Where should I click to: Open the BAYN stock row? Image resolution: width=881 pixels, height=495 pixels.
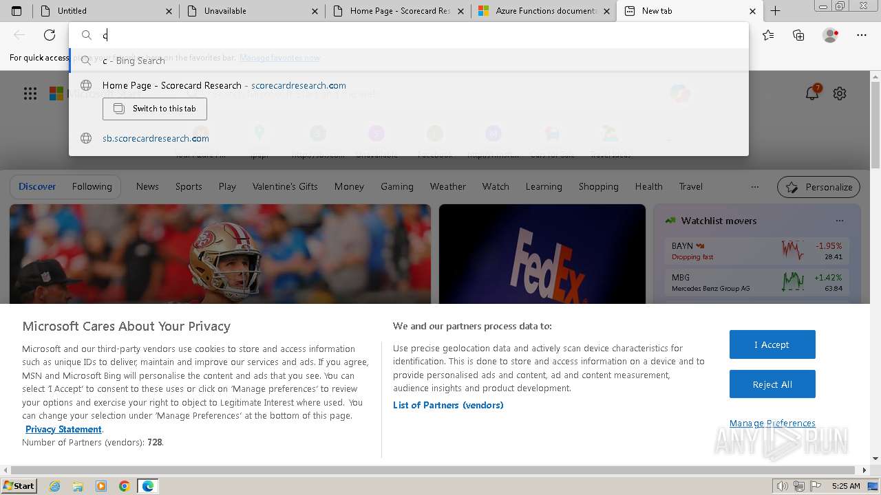pos(756,251)
